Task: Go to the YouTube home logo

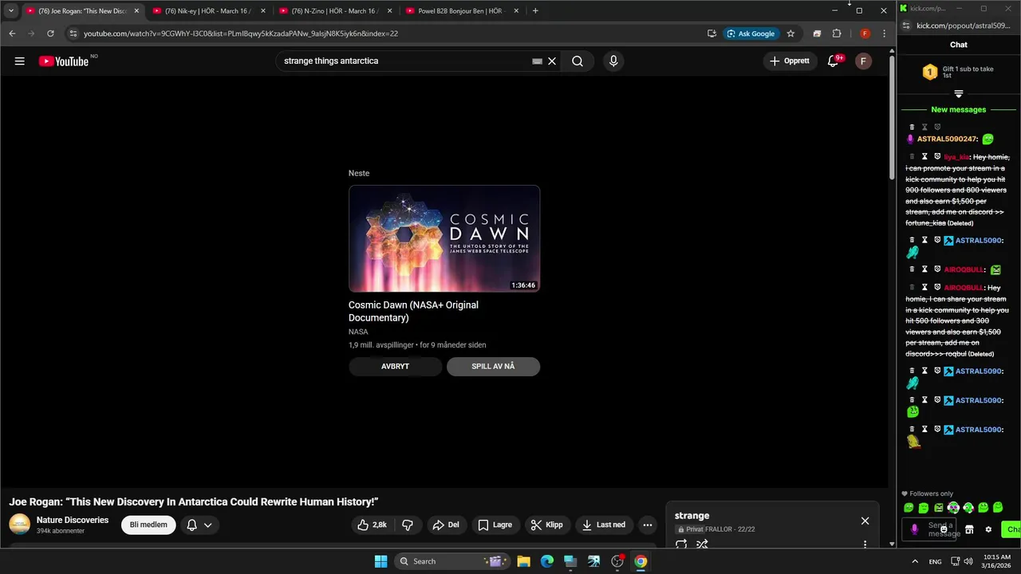Action: [64, 61]
